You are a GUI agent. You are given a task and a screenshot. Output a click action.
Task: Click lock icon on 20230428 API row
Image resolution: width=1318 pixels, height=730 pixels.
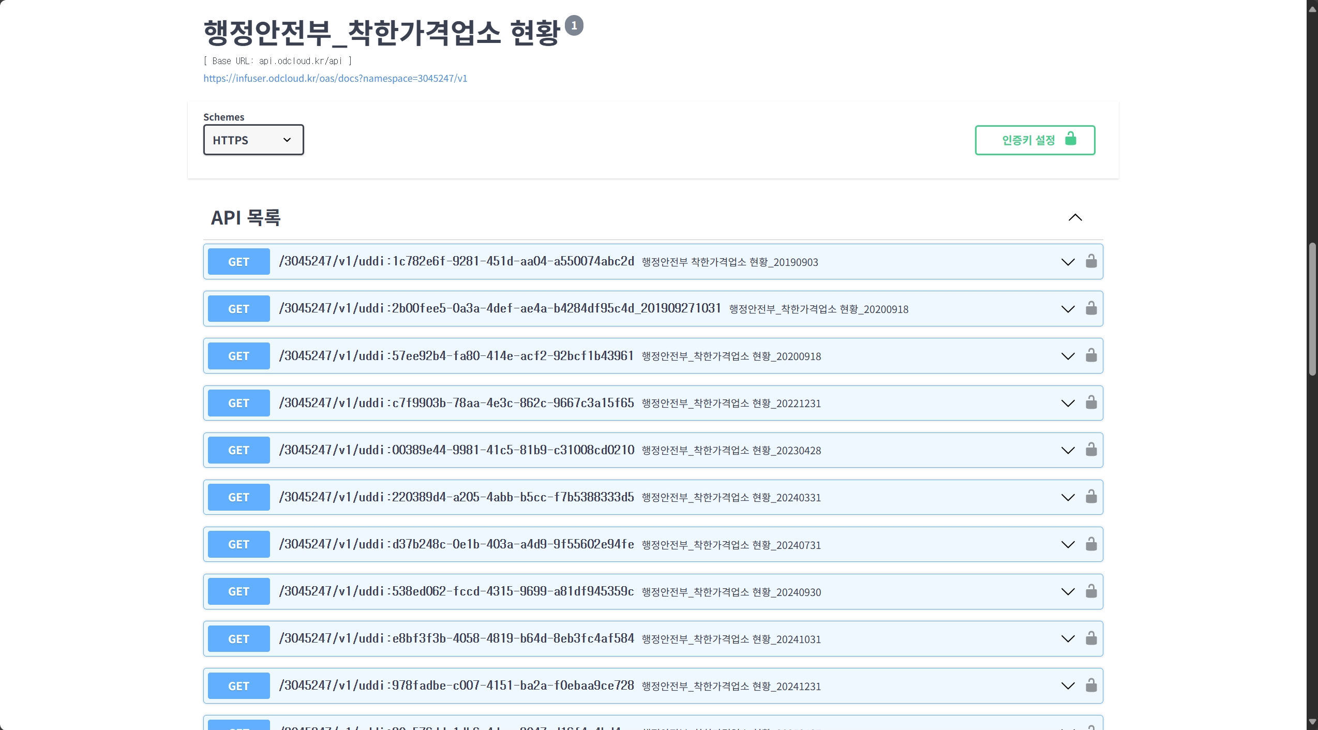click(1091, 450)
